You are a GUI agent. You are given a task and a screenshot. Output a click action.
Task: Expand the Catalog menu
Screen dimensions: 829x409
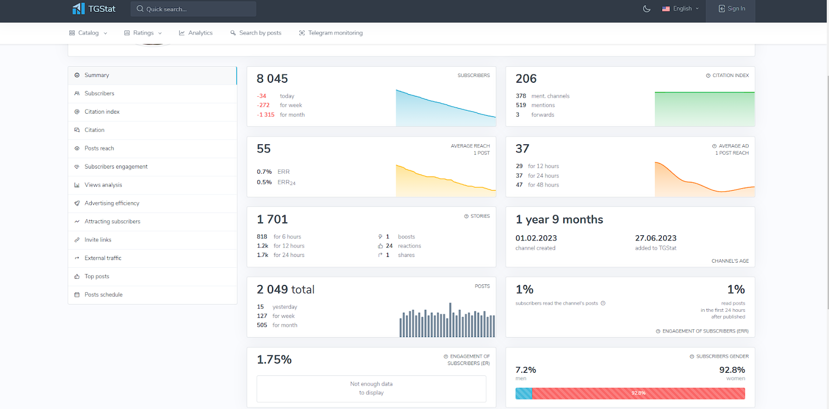tap(88, 33)
